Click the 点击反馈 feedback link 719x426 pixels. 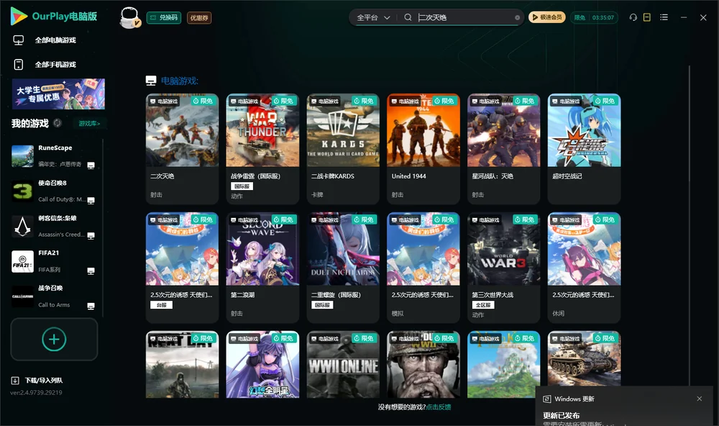(439, 407)
